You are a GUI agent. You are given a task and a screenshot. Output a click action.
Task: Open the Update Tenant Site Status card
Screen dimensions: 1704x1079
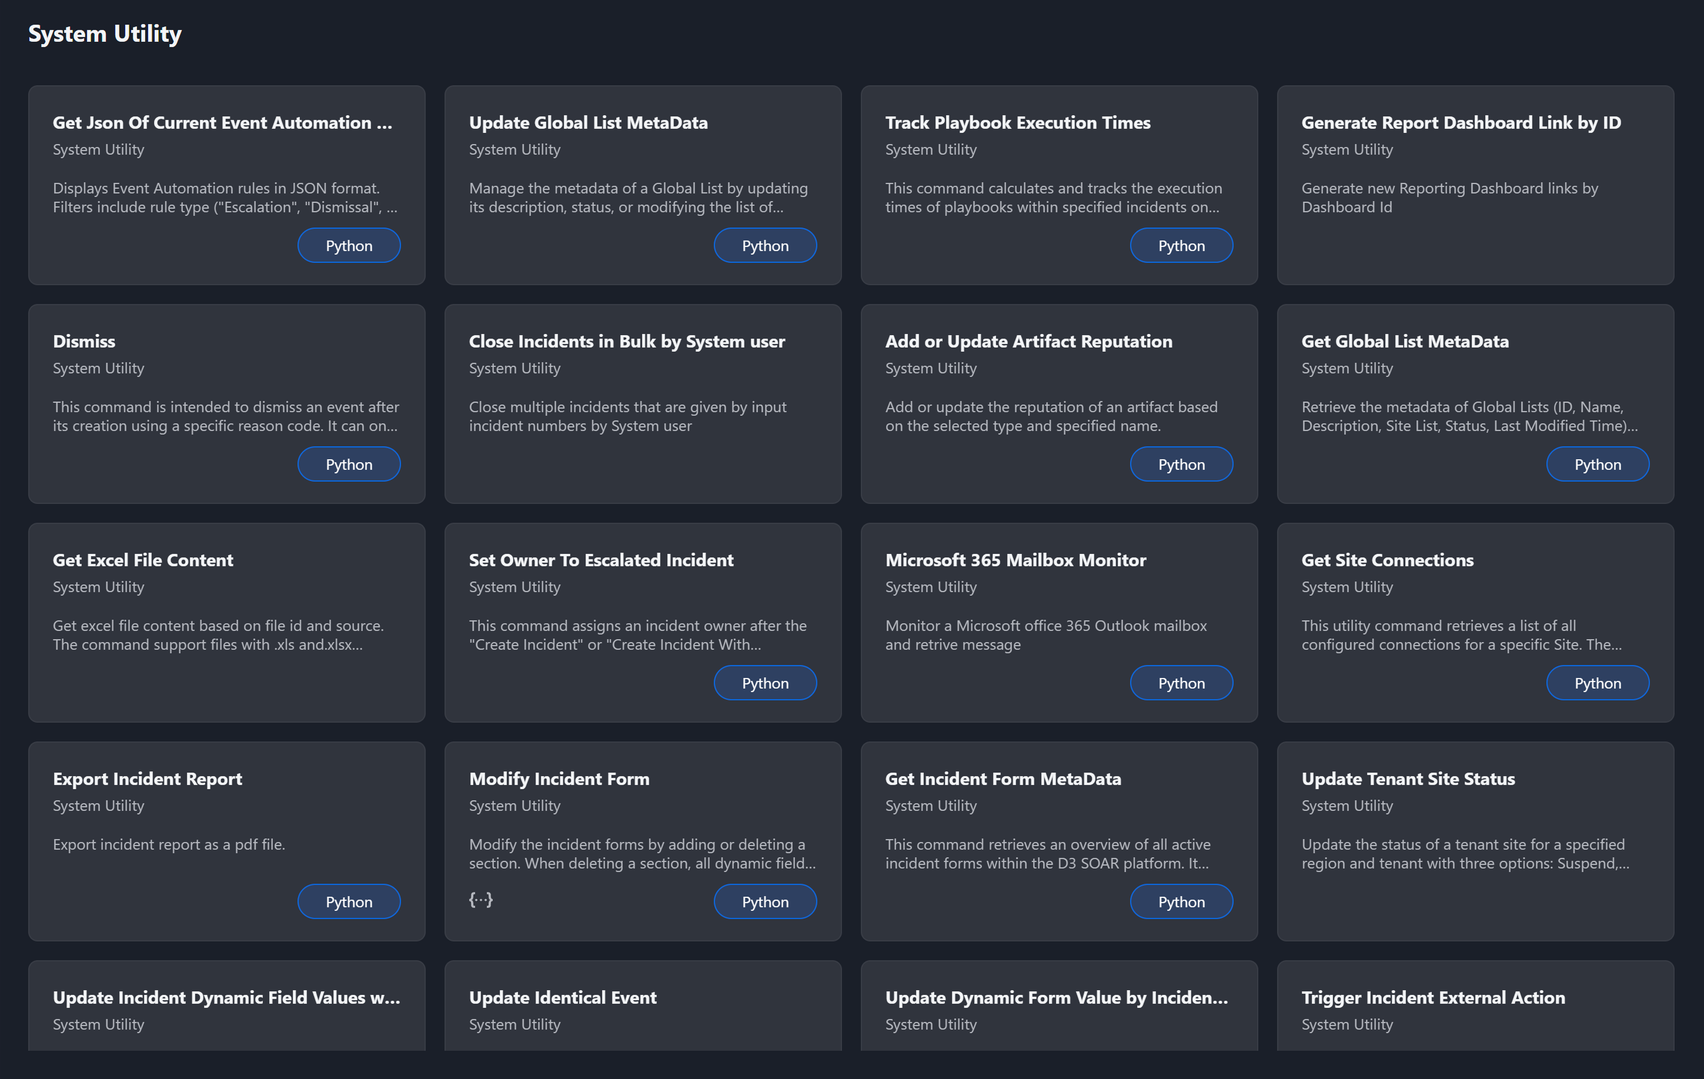[x=1408, y=779]
